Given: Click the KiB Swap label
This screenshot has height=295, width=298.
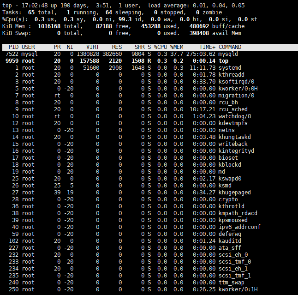Looking at the screenshot, I should pyautogui.click(x=13, y=33).
